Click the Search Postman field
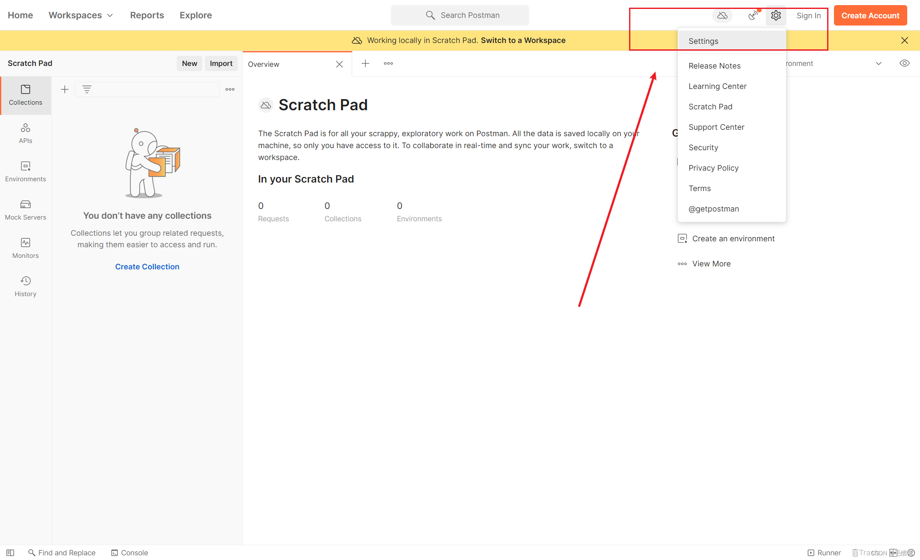Viewport: 920px width, 560px height. tap(460, 15)
